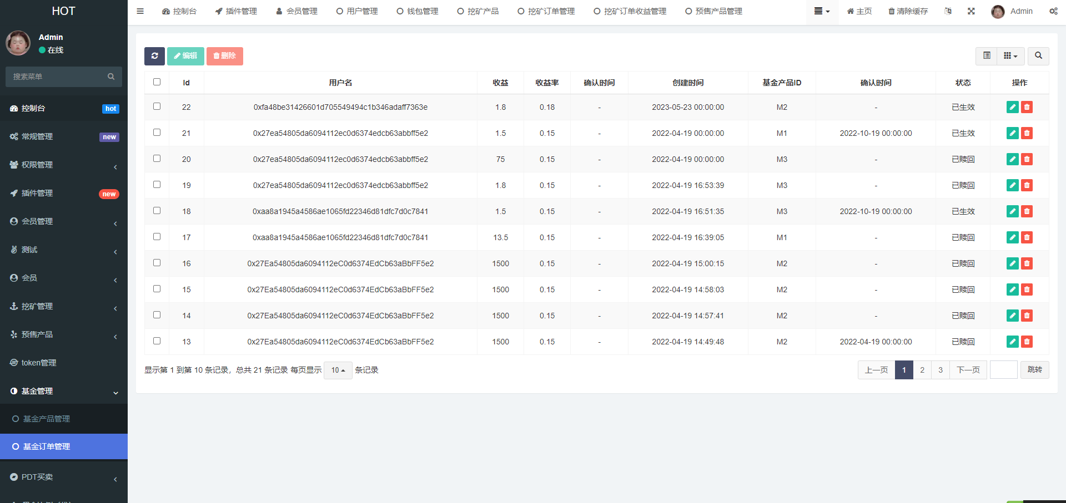Viewport: 1066px width, 503px height.
Task: Check the select-all checkbox in the table header
Action: tap(157, 82)
